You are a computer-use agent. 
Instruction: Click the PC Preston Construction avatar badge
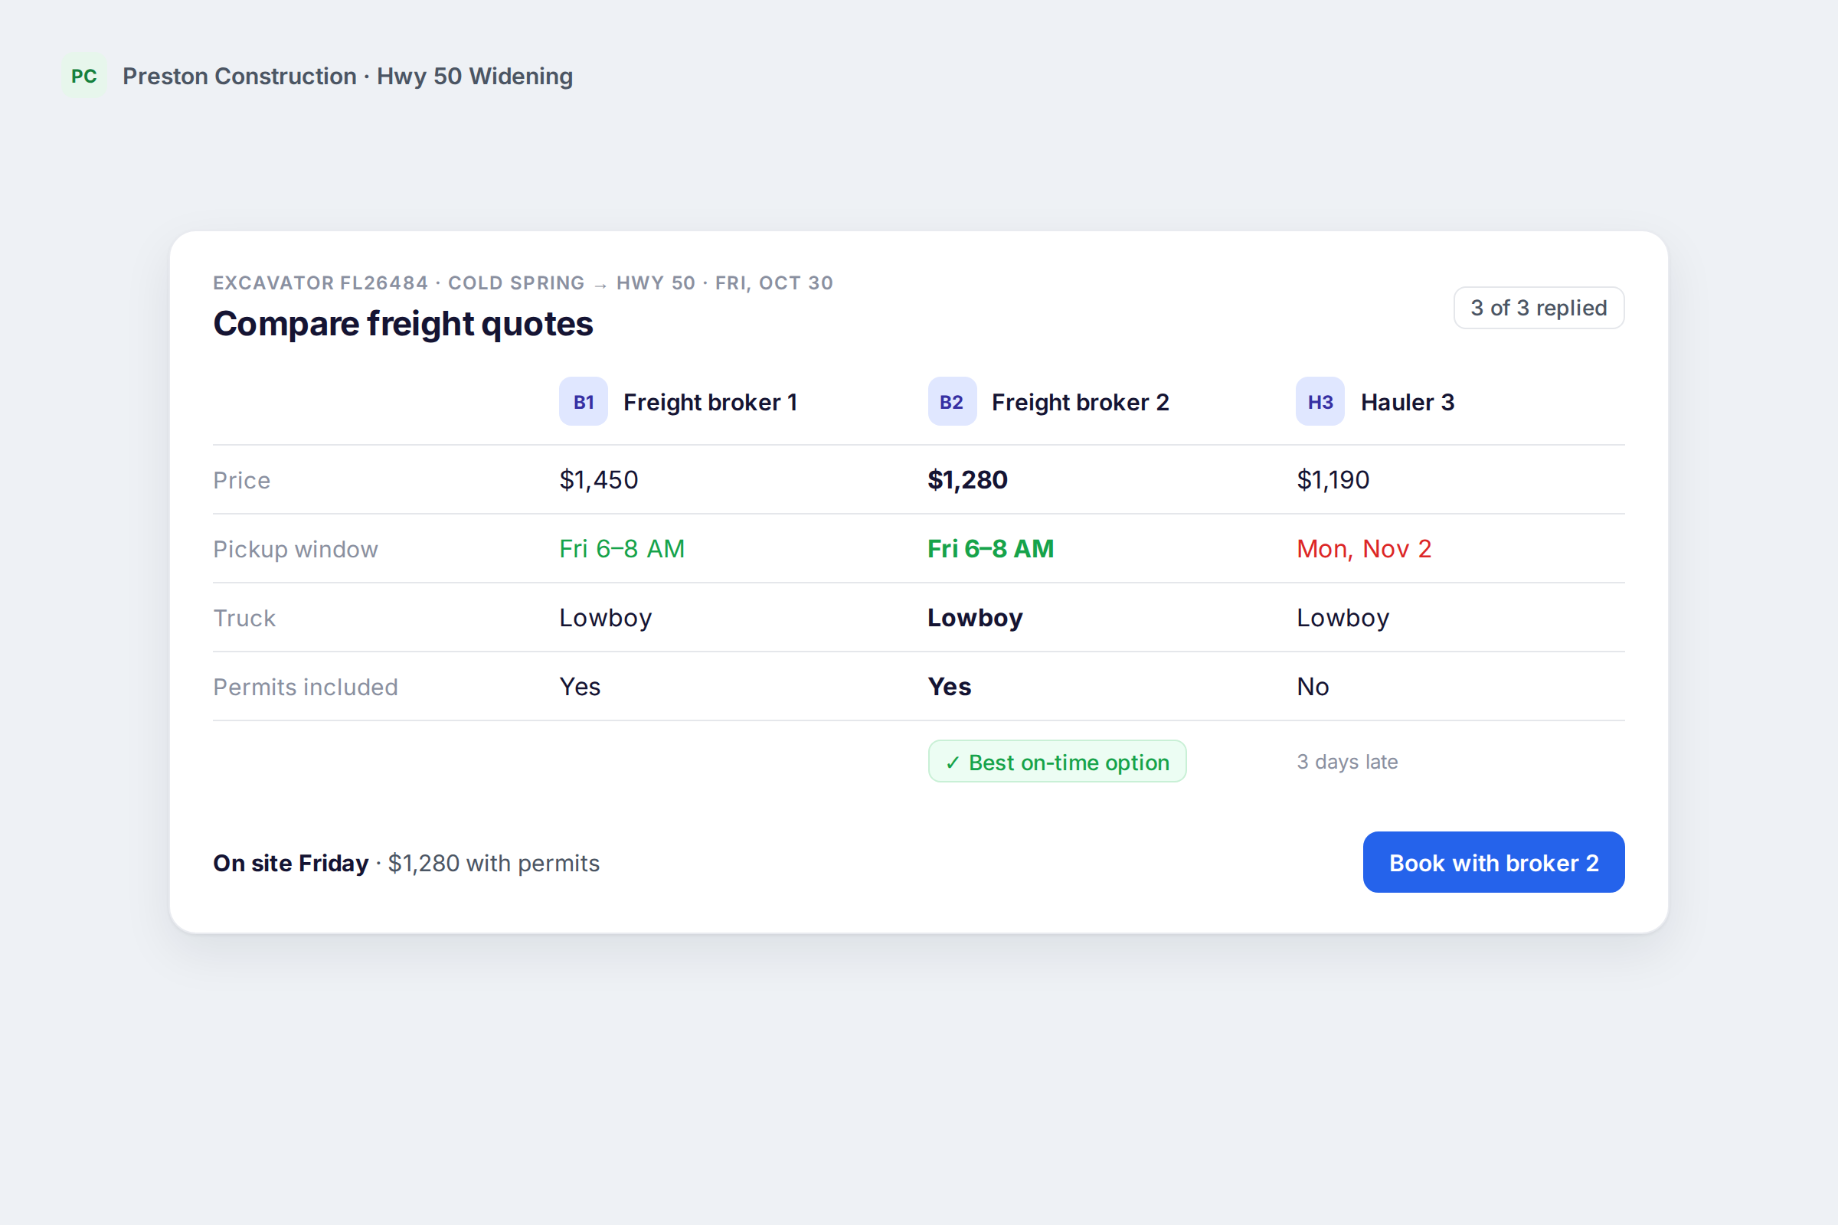84,76
